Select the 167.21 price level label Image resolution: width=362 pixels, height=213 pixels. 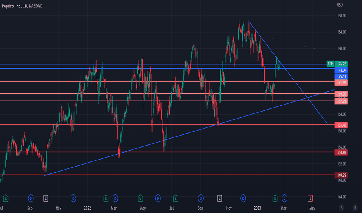pos(341,101)
